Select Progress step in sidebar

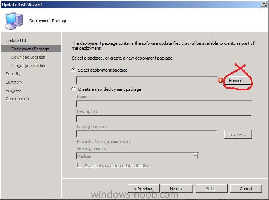tap(14, 90)
